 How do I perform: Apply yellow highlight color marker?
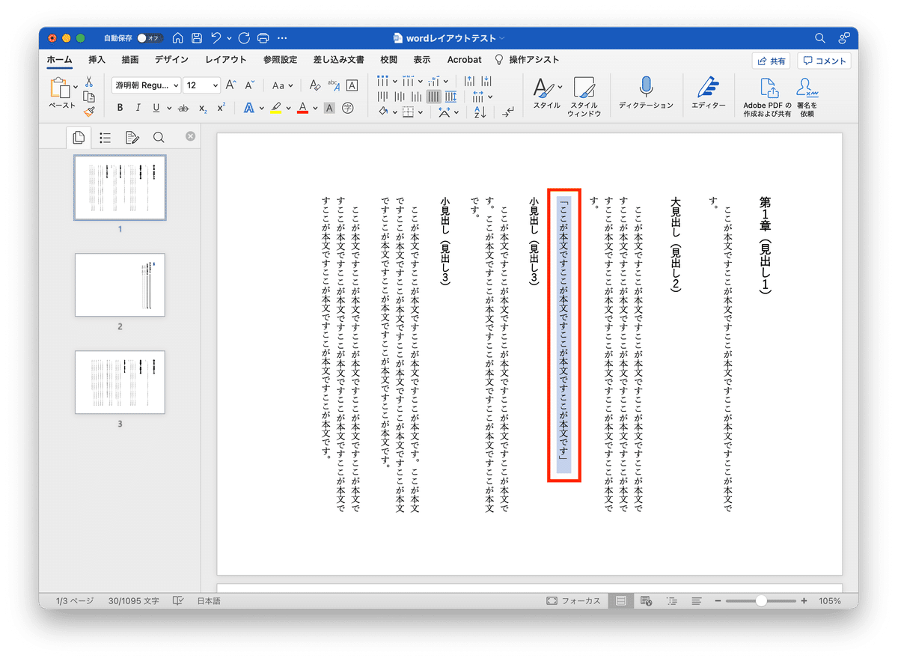(x=276, y=108)
